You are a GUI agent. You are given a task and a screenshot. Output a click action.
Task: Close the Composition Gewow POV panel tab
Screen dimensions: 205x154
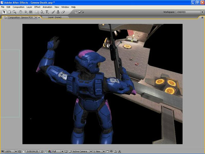[x=39, y=18]
